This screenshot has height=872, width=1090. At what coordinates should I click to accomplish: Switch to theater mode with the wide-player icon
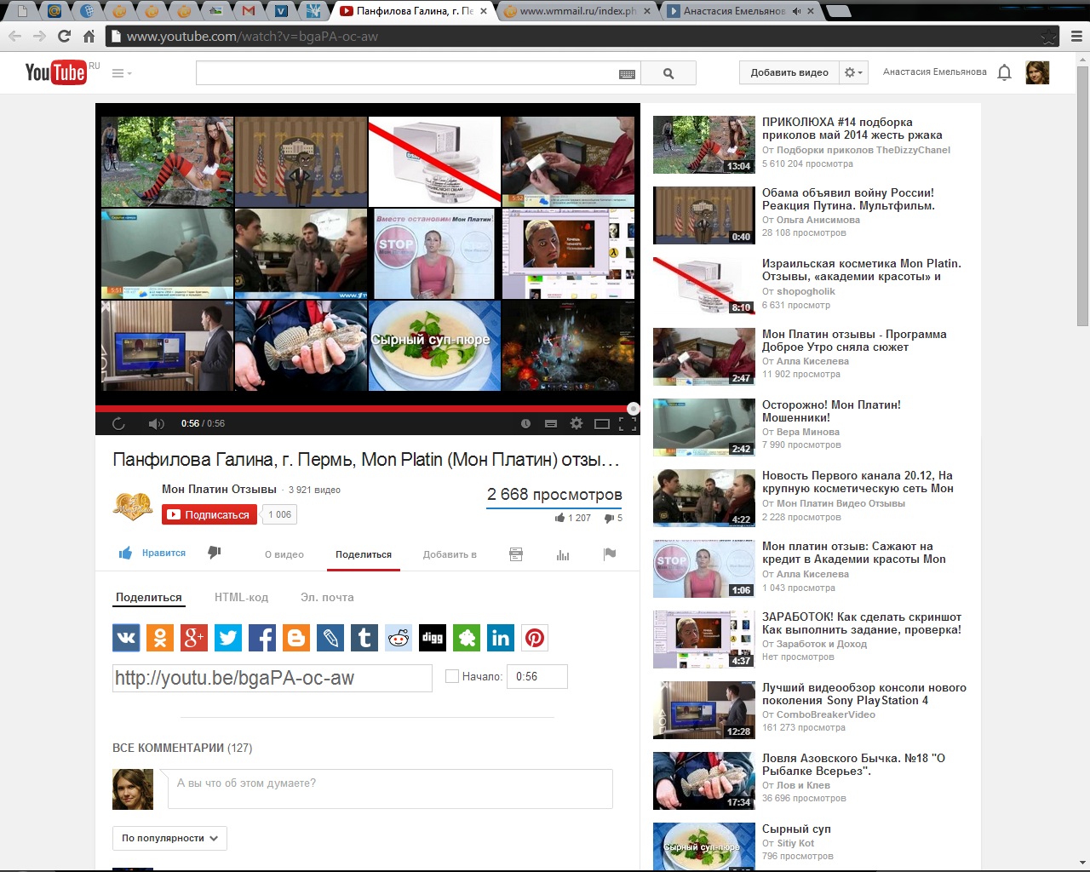(x=602, y=423)
